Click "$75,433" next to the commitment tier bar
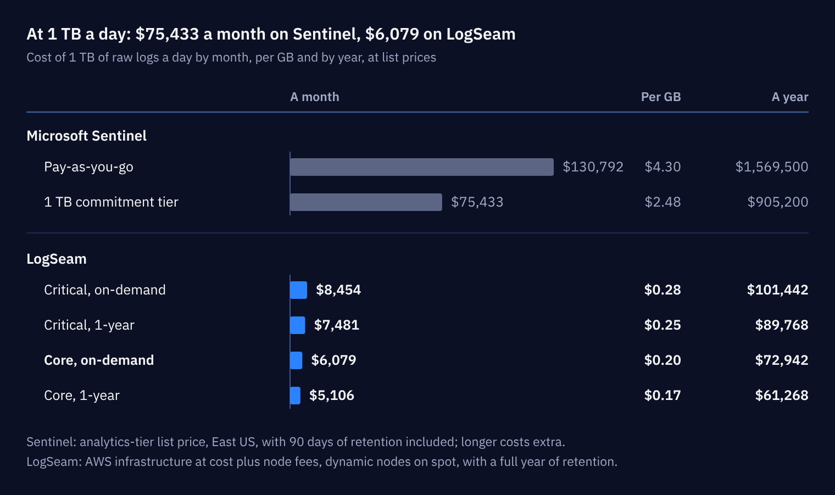This screenshot has height=495, width=835. [477, 202]
